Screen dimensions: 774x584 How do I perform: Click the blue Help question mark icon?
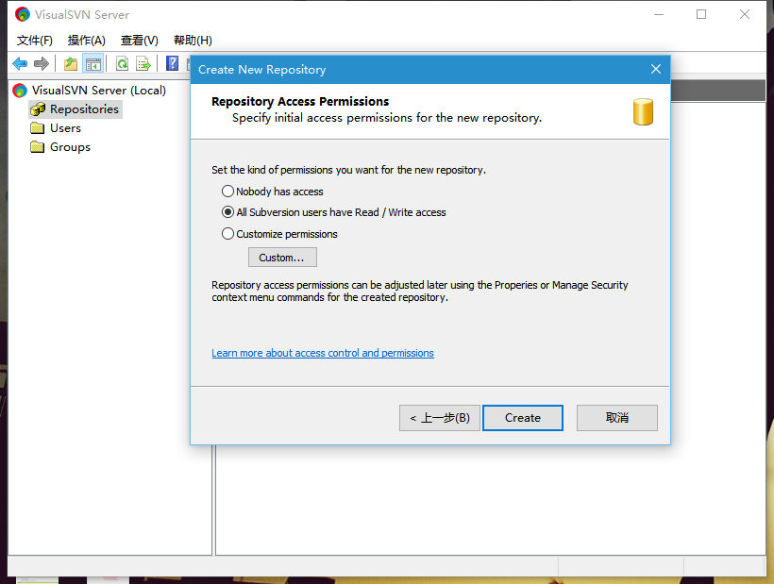173,63
